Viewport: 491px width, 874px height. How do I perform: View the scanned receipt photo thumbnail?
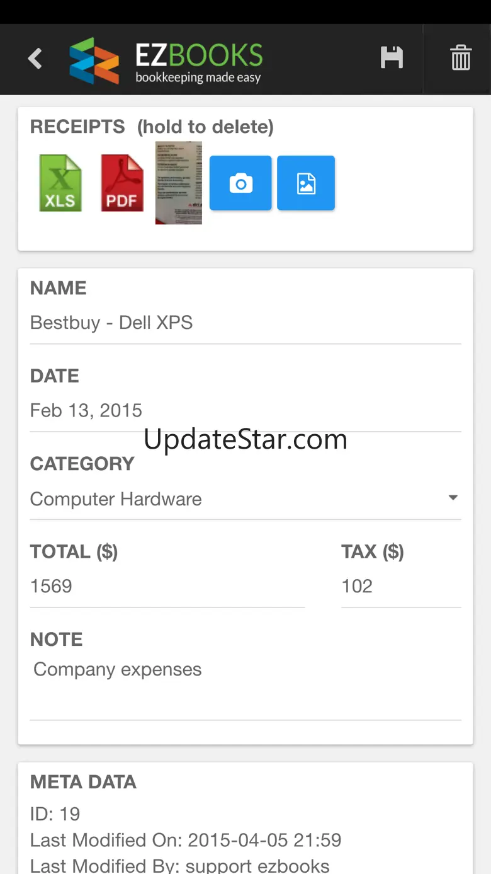click(x=179, y=183)
